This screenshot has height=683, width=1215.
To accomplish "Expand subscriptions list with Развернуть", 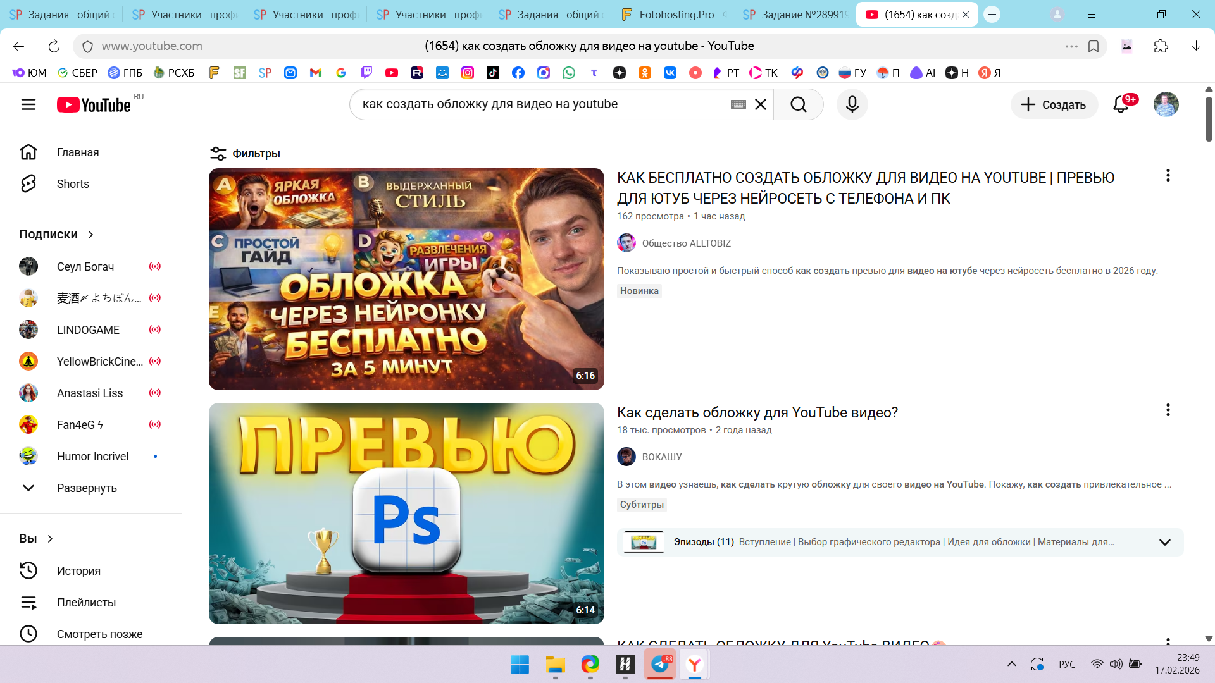I will click(87, 488).
